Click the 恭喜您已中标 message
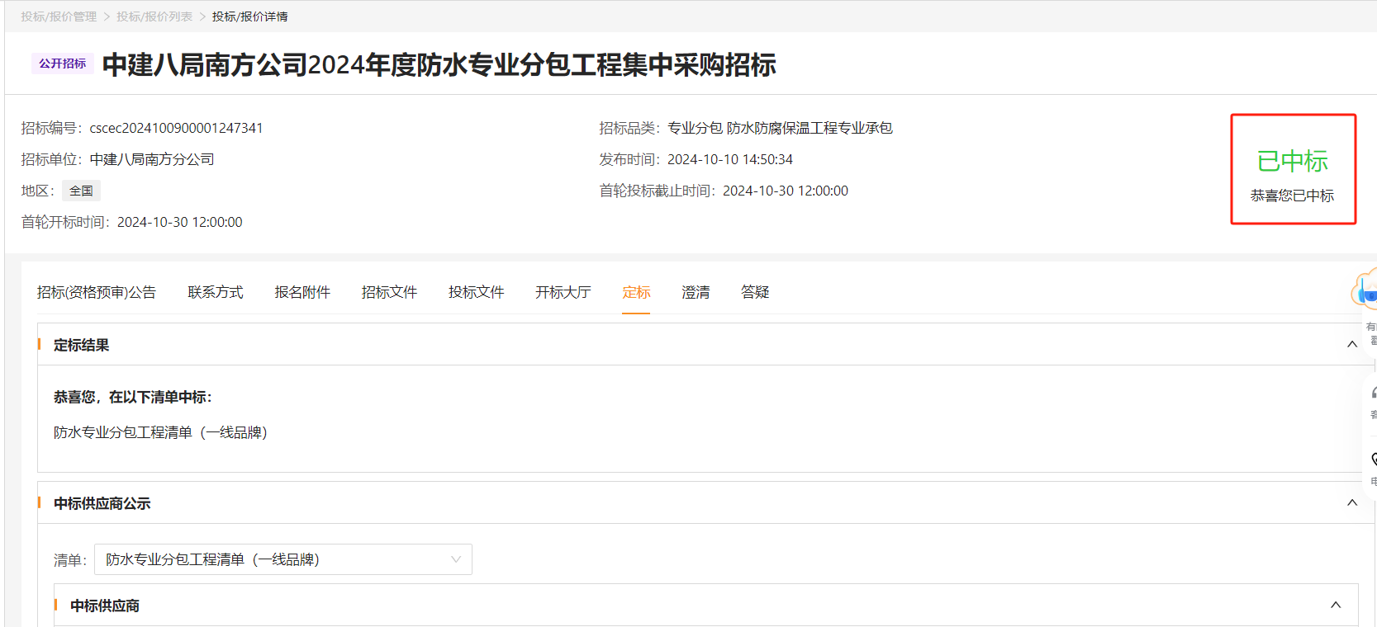The width and height of the screenshot is (1377, 627). 1293,196
